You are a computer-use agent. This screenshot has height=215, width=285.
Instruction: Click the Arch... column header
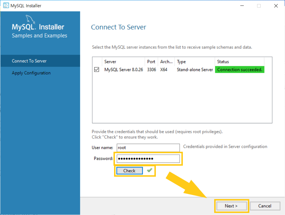click(x=166, y=62)
